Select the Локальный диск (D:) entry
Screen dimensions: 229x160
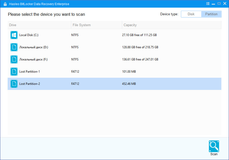point(114,47)
